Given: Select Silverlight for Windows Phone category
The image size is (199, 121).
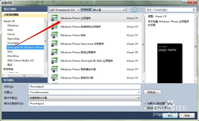Looking at the screenshot, I should (25, 47).
